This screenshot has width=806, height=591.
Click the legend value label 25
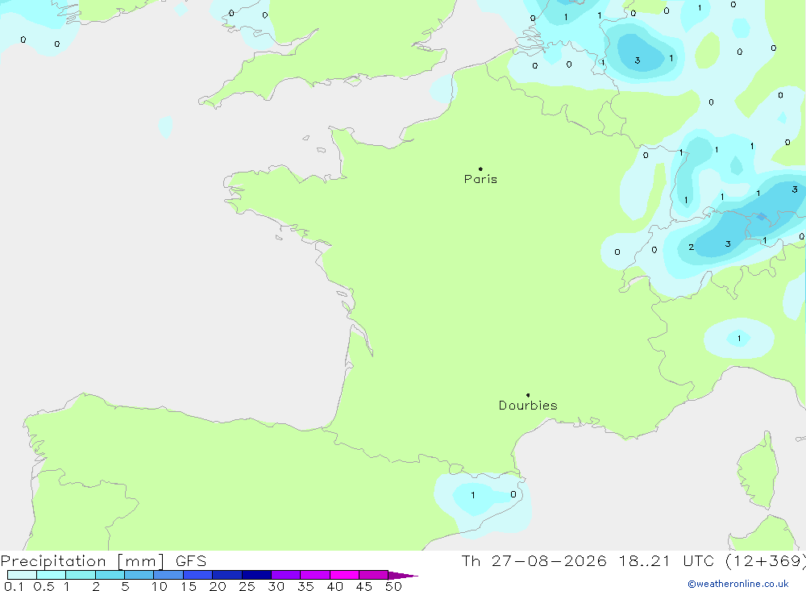[x=247, y=586]
